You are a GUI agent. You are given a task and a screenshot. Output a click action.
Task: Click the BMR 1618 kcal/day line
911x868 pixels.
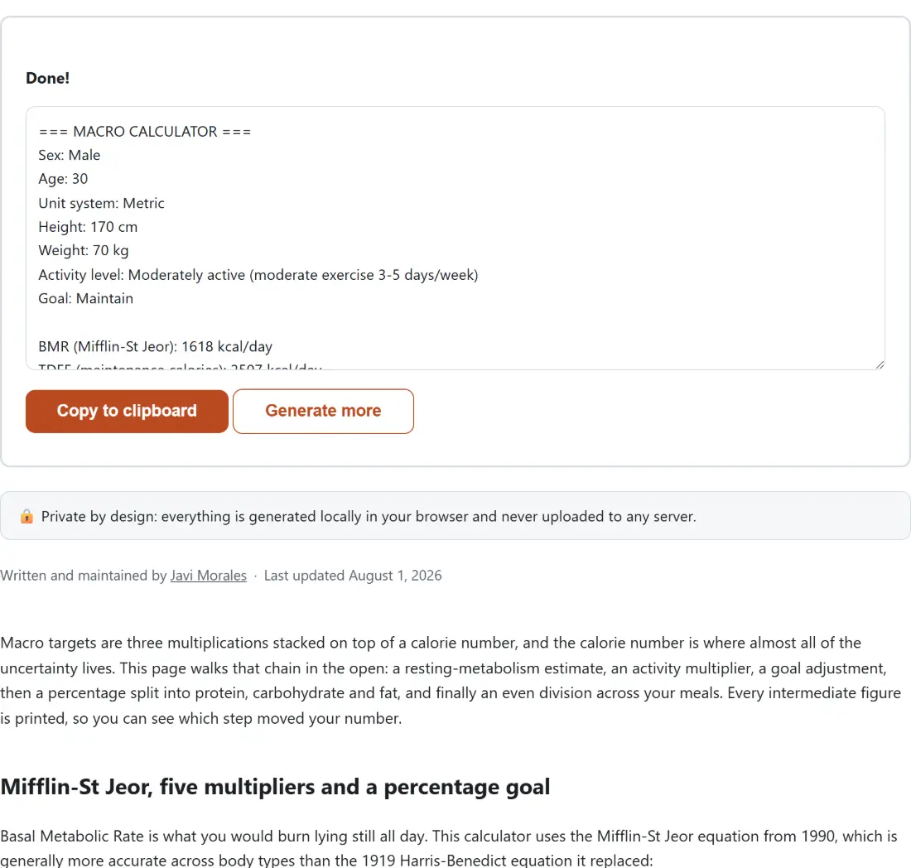(x=155, y=347)
